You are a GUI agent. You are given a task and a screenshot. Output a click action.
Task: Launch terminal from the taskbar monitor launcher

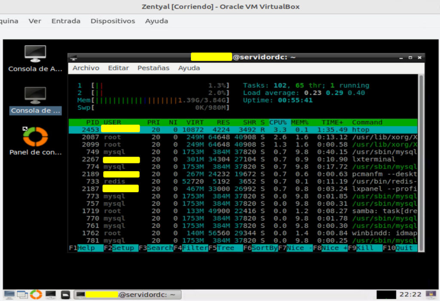51,295
